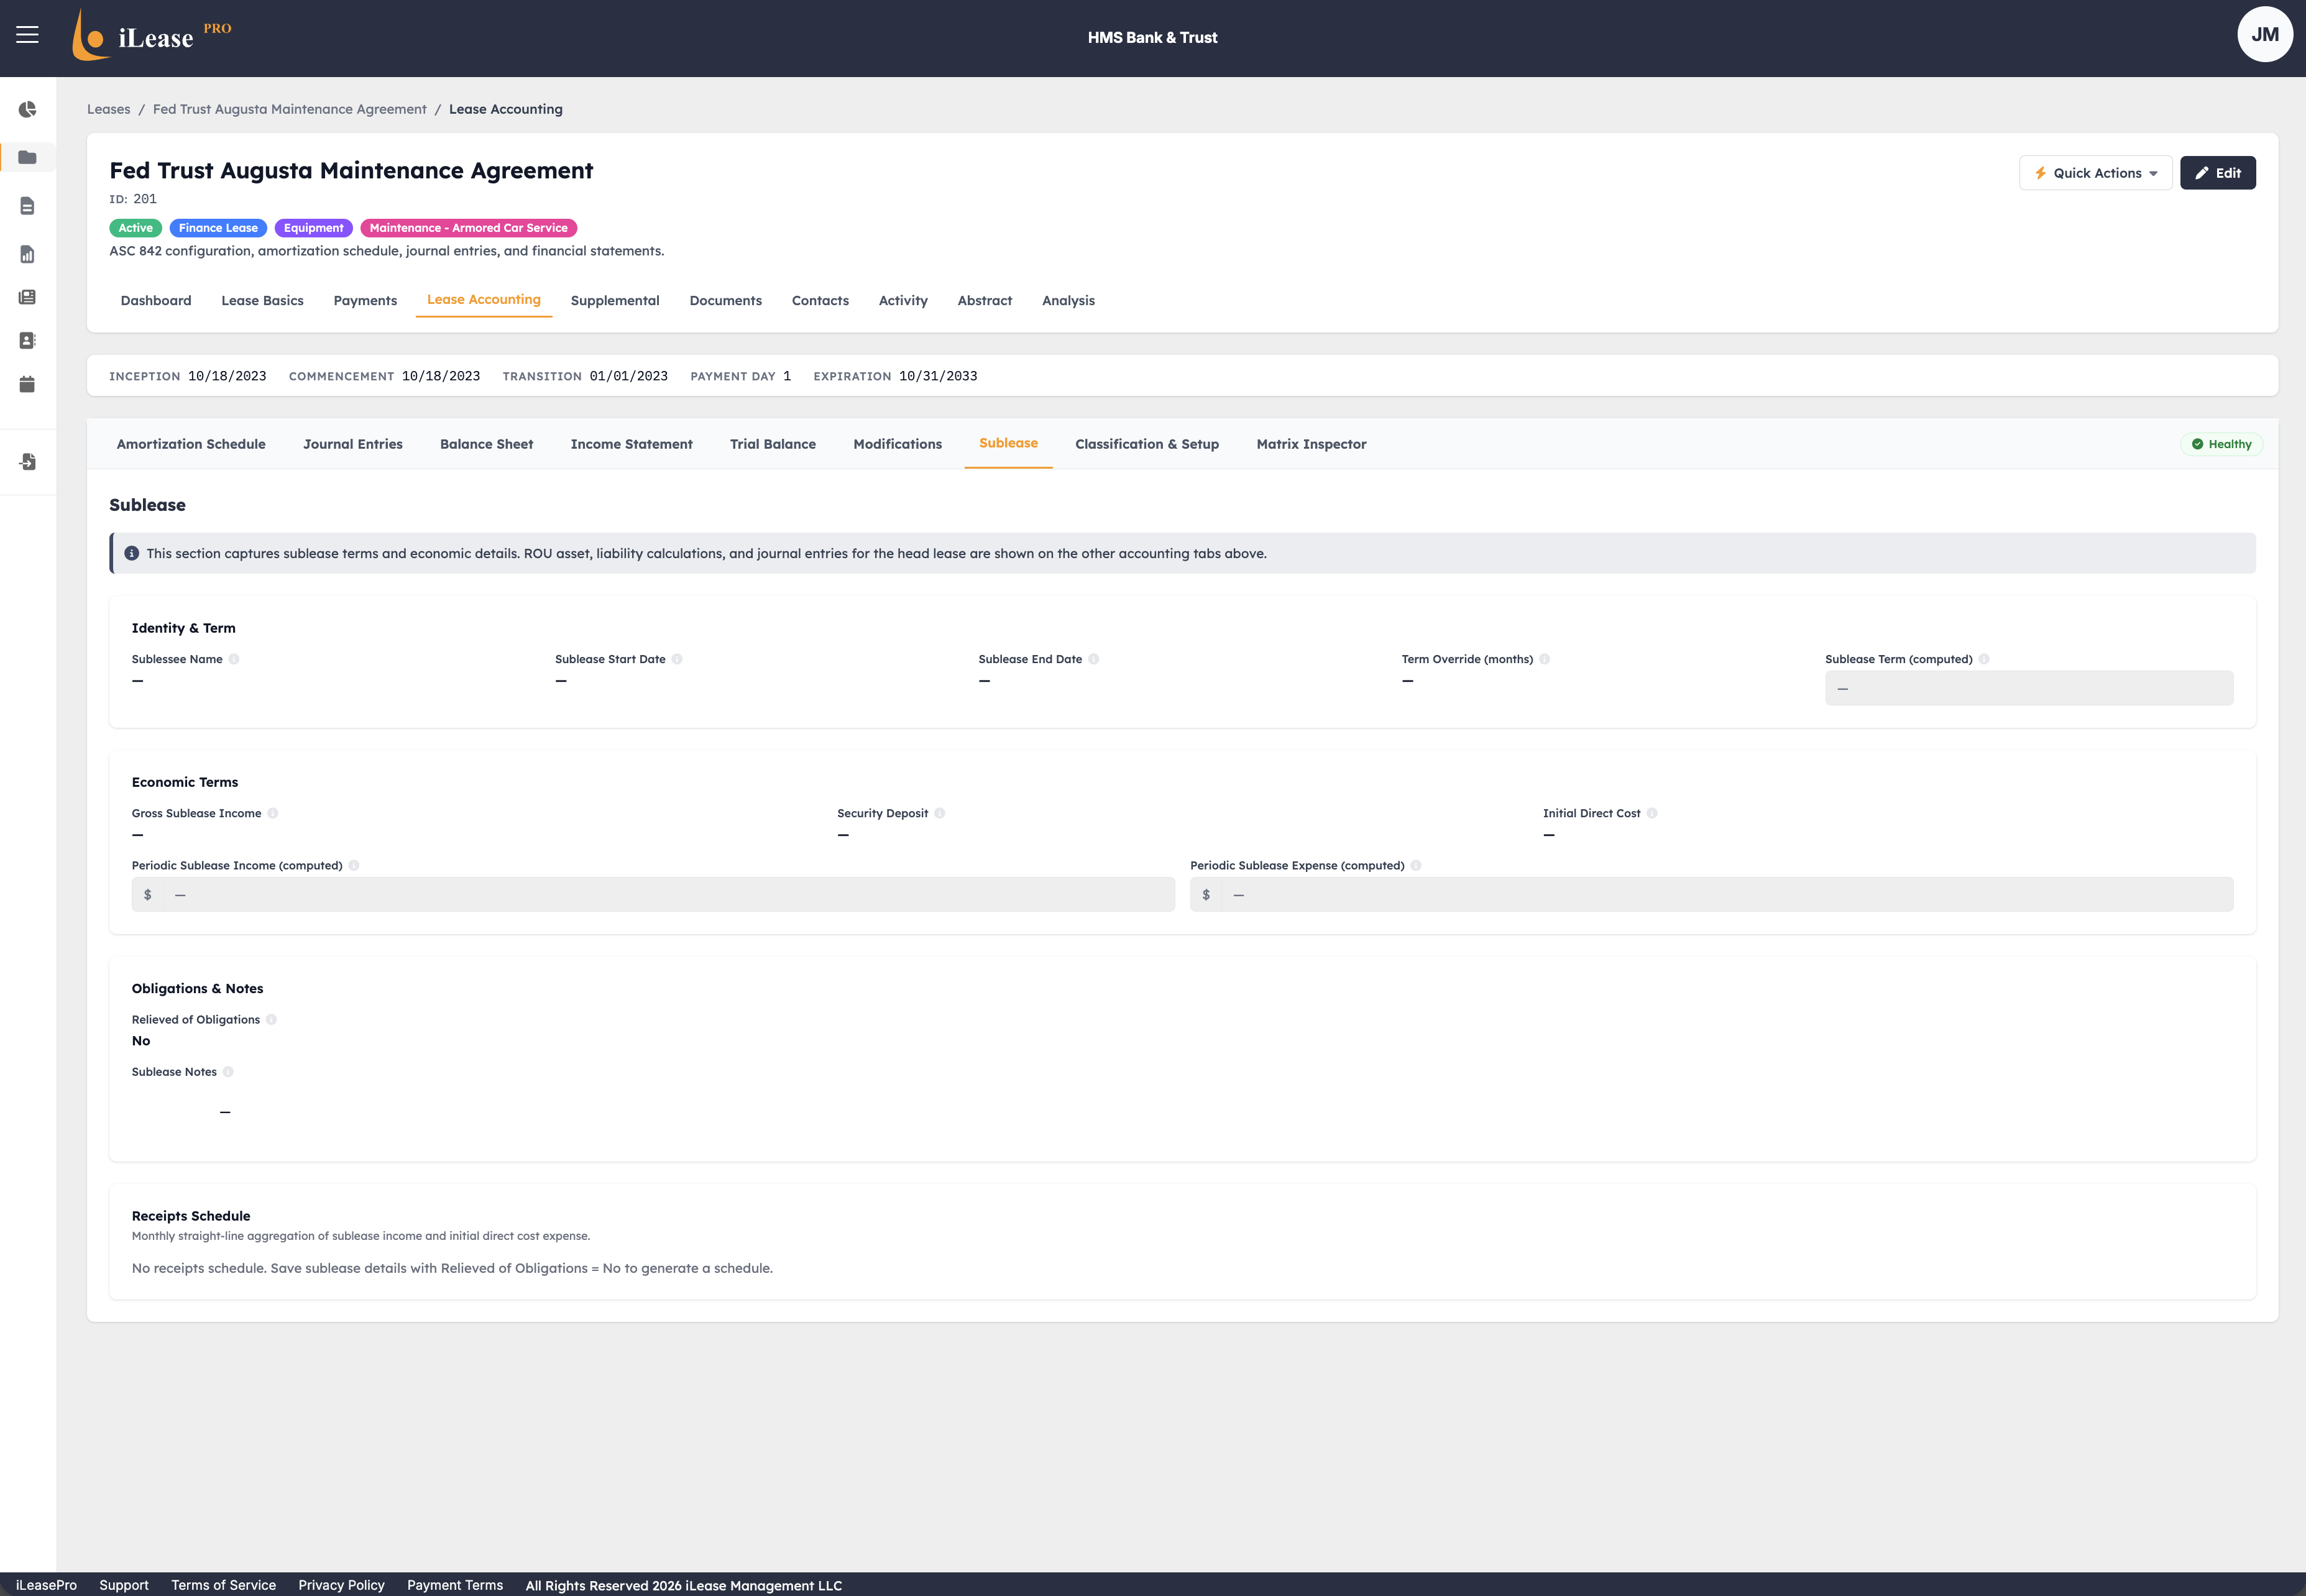Open the Amortization Schedule sub-tab

(x=191, y=444)
